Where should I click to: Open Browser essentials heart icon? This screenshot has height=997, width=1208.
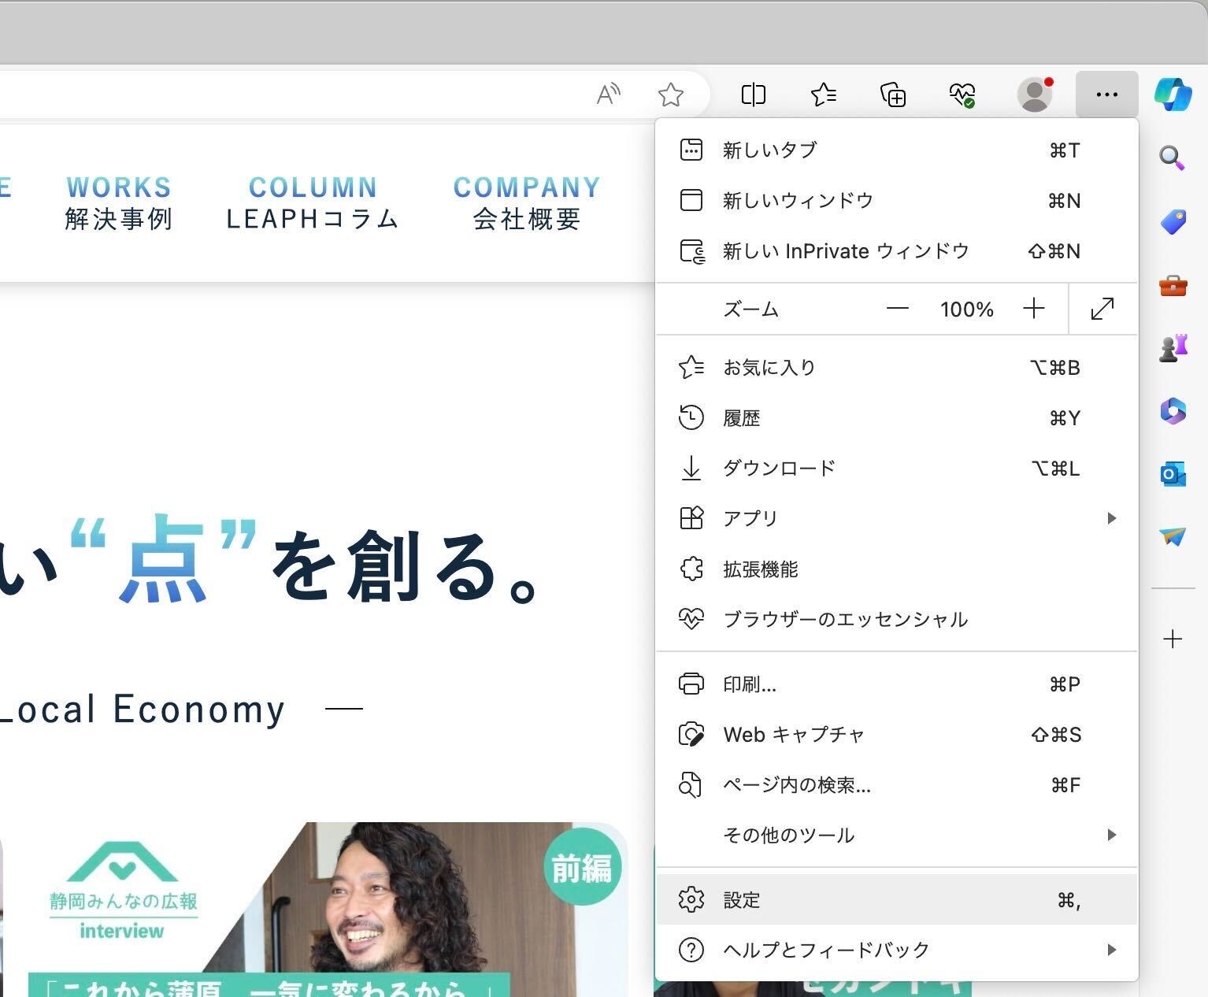pos(962,95)
